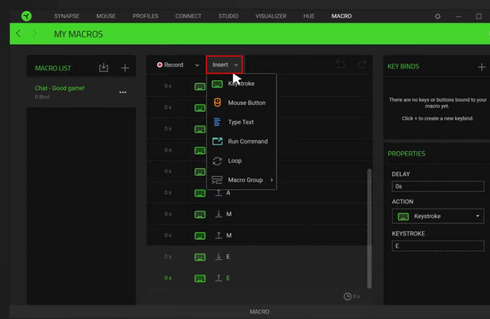Redo the macro edit
Screen dimensions: 490x319
(x=362, y=65)
